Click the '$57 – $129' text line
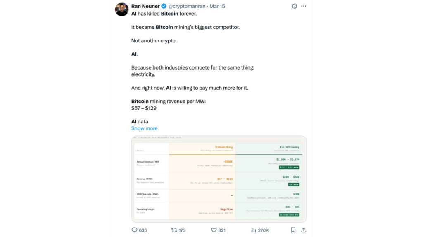This screenshot has height=237, width=423. 144,108
